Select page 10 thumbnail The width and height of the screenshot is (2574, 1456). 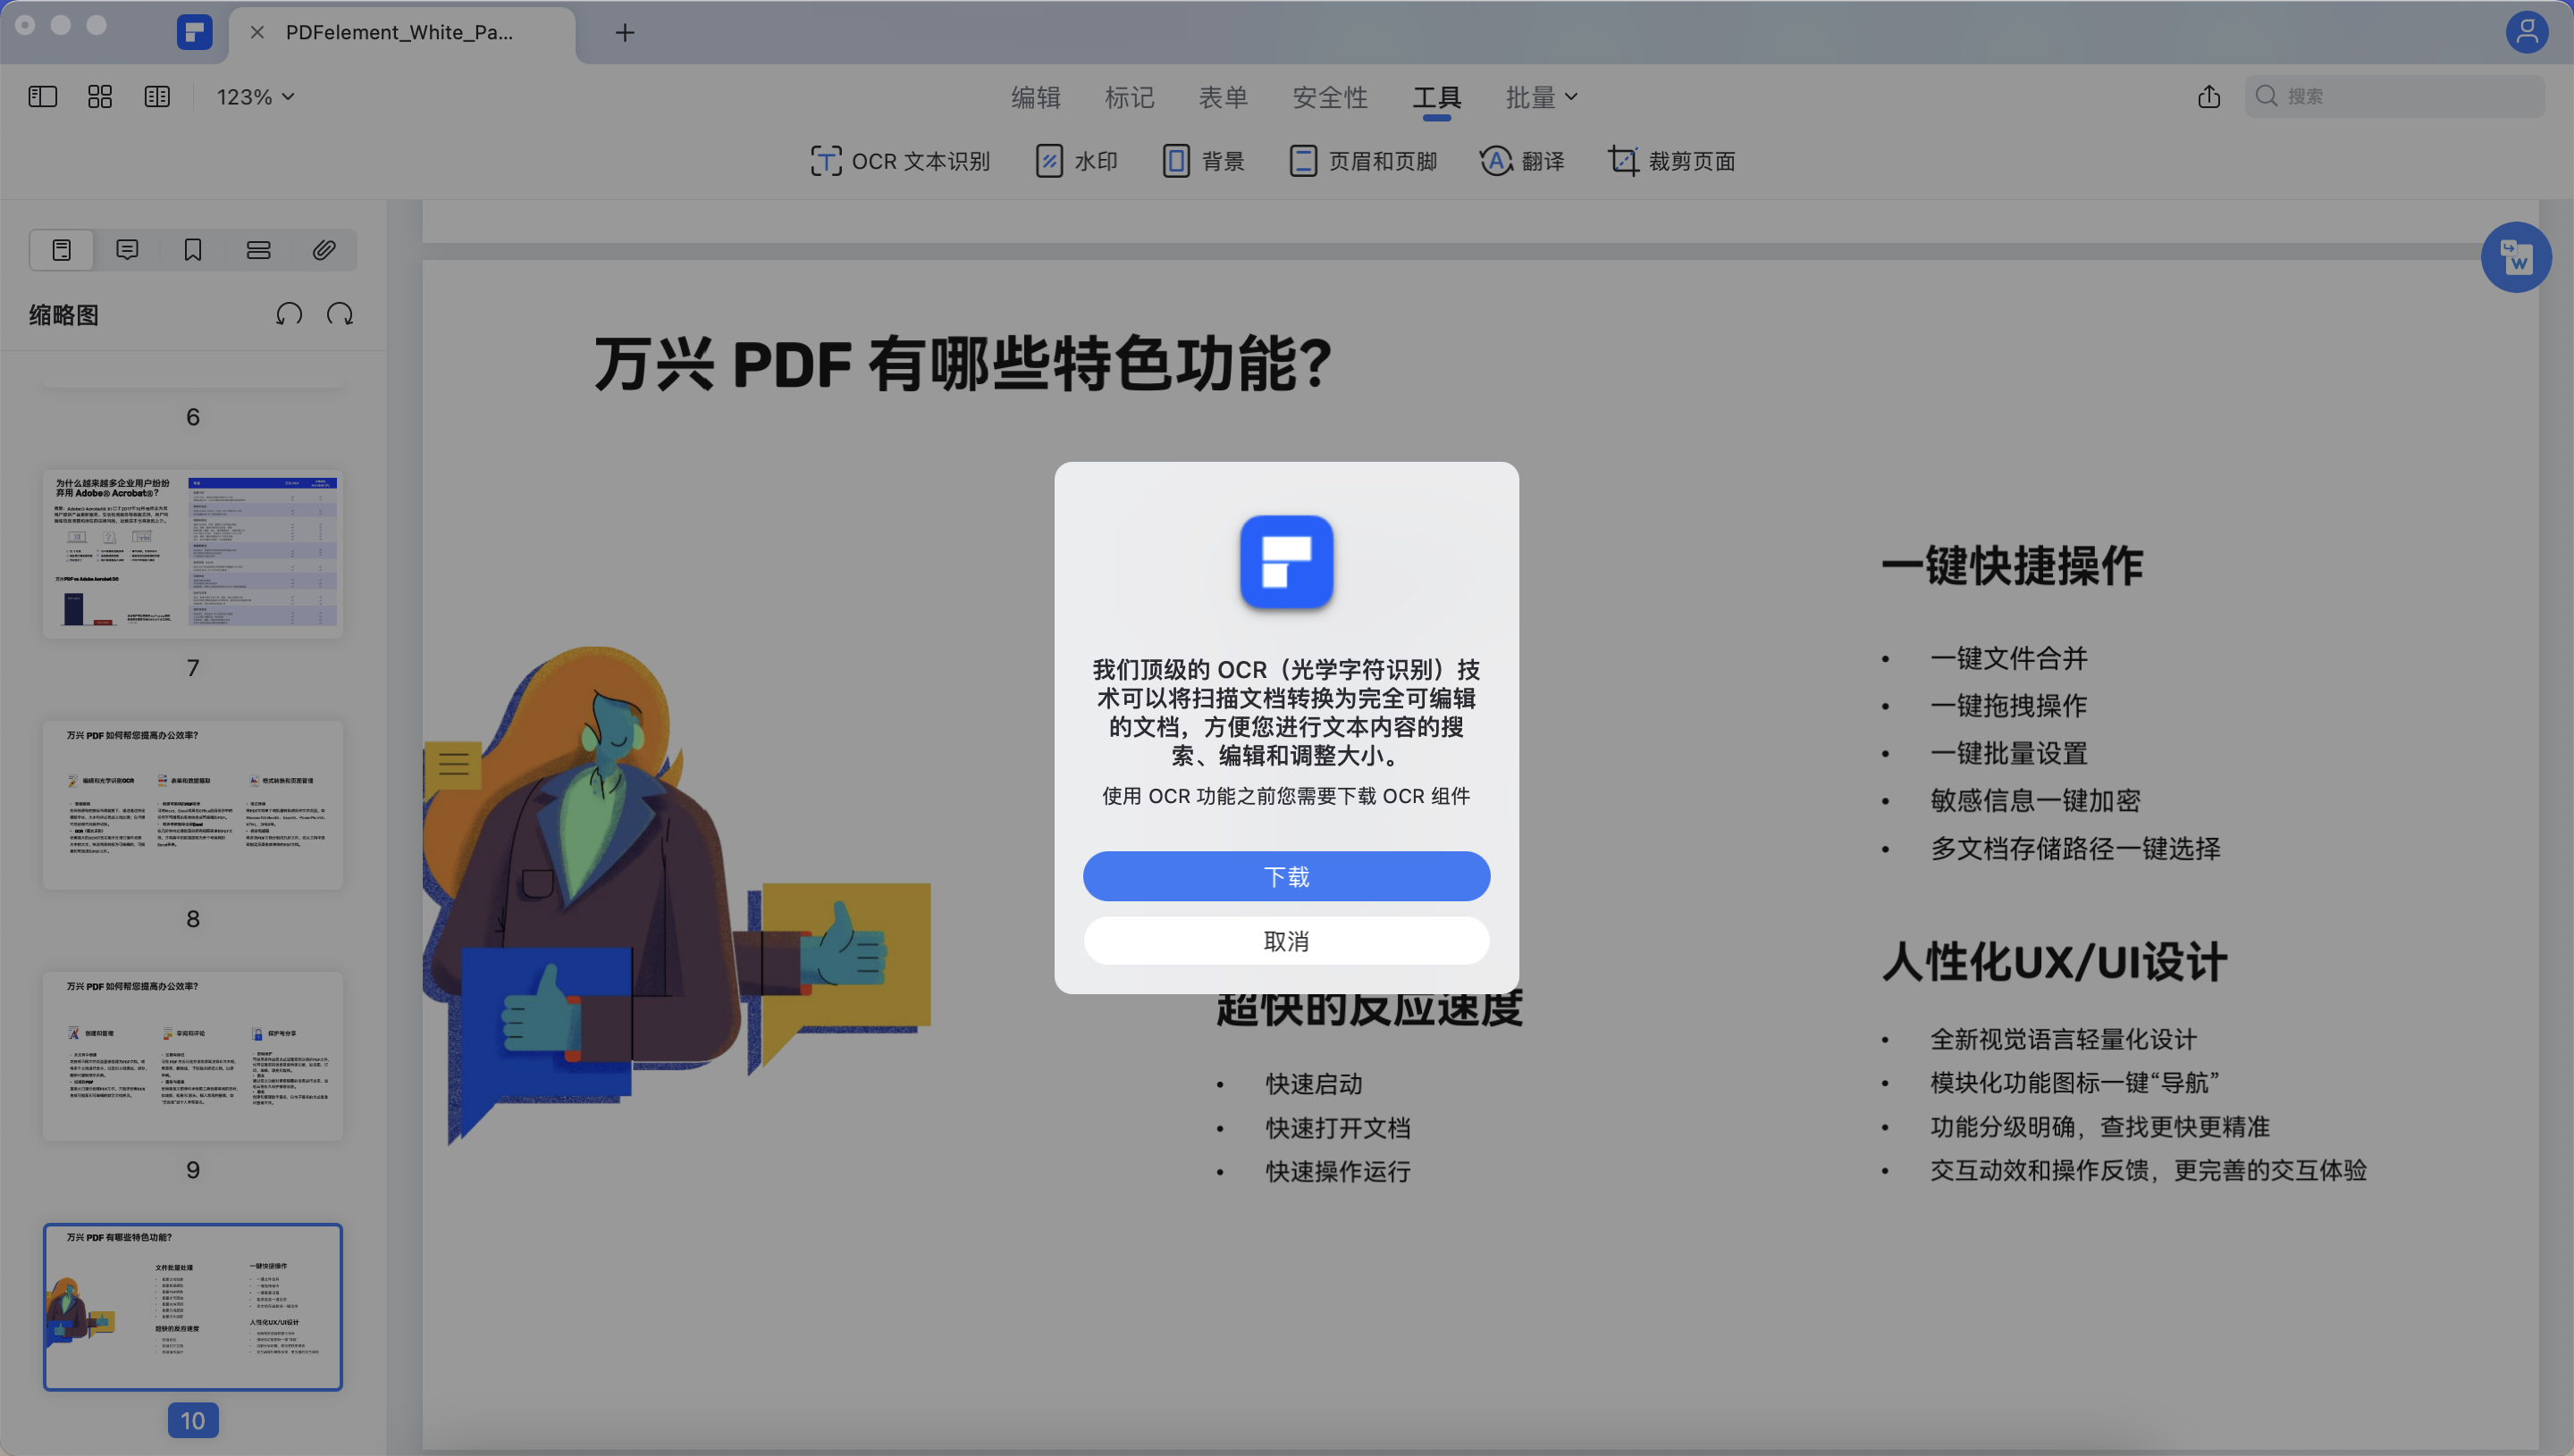pos(193,1306)
